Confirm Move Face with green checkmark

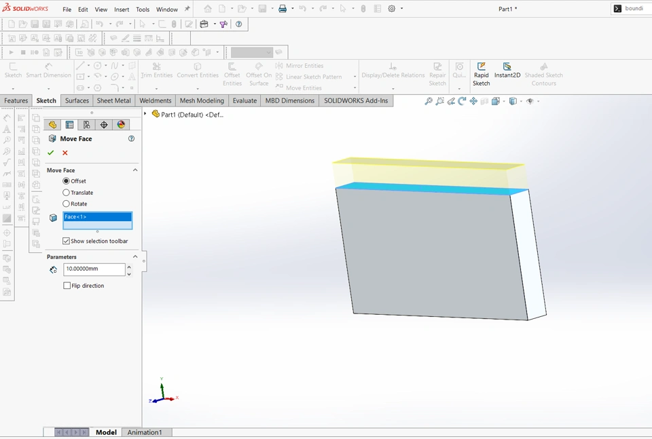tap(51, 153)
